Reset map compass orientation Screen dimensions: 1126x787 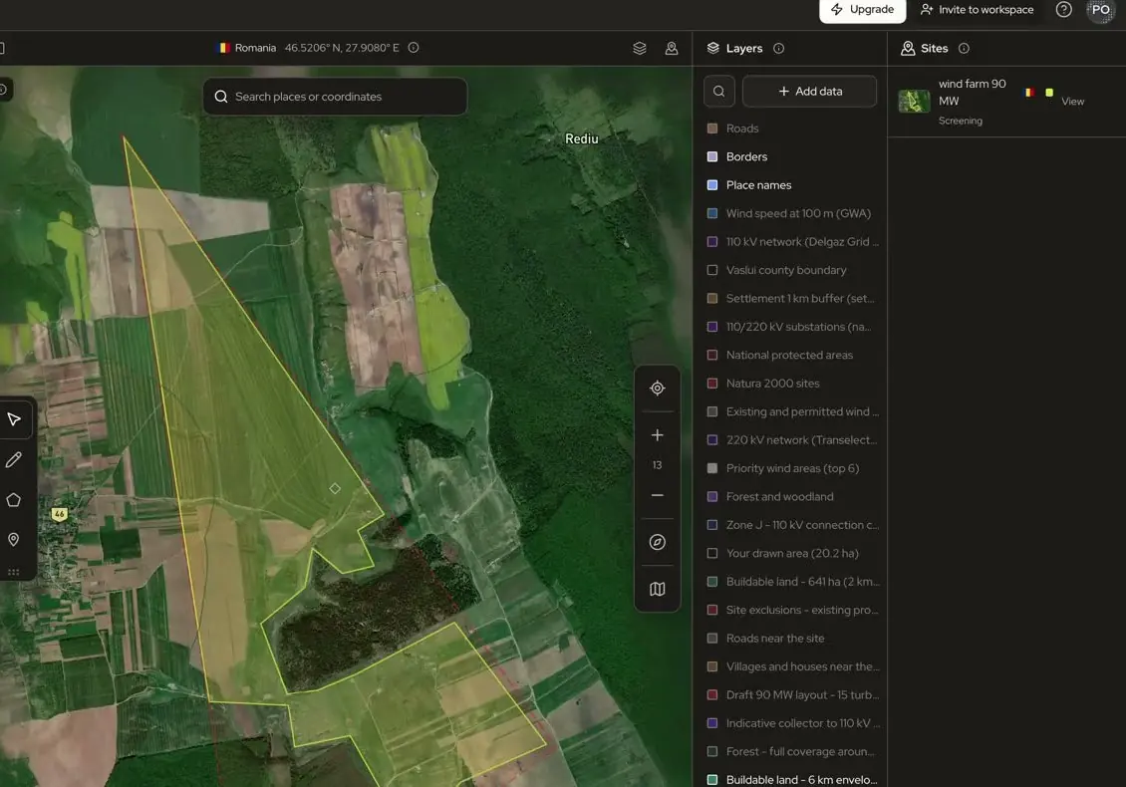pos(657,542)
